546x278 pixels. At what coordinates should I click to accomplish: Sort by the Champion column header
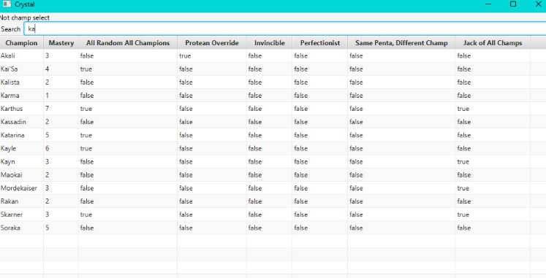point(22,43)
